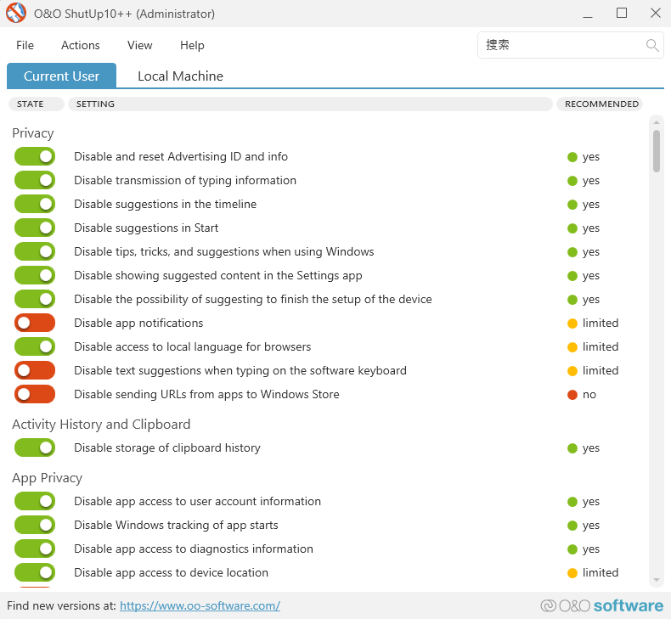Screen dimensions: 671x619
Task: Enable Disable app notifications toggle
Action: point(35,323)
